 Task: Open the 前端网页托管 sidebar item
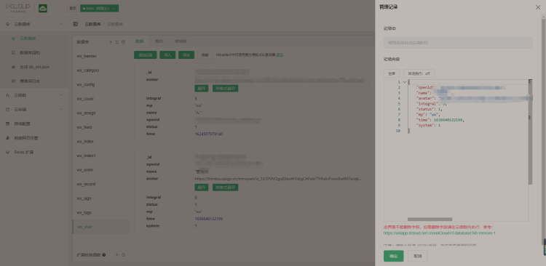point(34,137)
